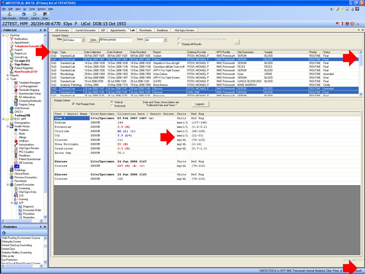Open Radiology in the Folder List tree
Screen dimensions: 365x274
(20, 170)
